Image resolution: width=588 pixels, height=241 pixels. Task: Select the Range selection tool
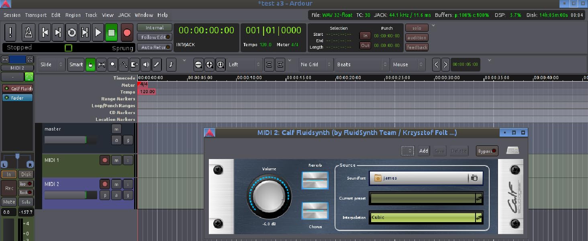[x=102, y=64]
